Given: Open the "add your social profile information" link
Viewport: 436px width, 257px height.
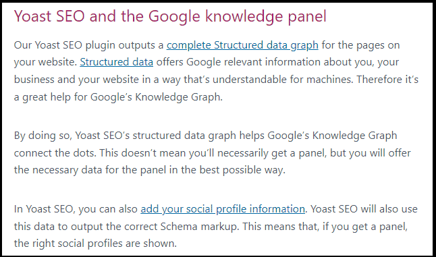Looking at the screenshot, I should pyautogui.click(x=223, y=209).
